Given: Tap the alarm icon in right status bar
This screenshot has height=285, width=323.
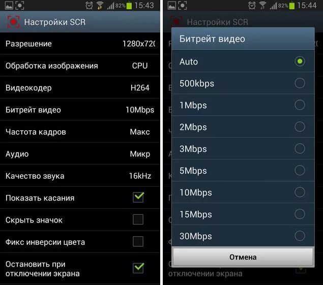Looking at the screenshot, I should tap(252, 6).
